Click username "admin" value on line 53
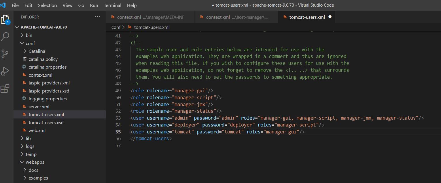The height and width of the screenshot is (183, 441). [181, 118]
